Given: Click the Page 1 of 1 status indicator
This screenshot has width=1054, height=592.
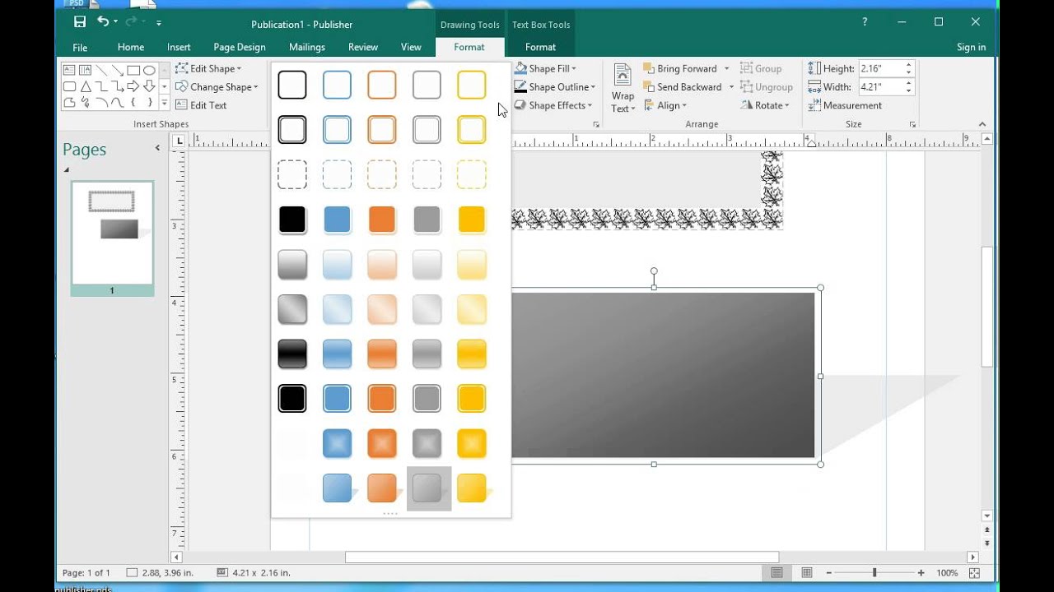Looking at the screenshot, I should pos(86,572).
